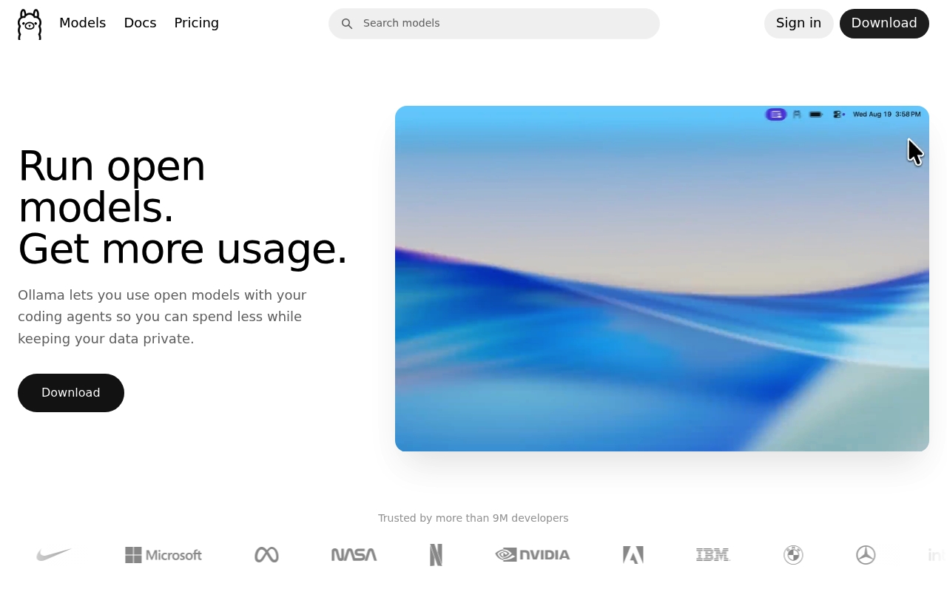Screen dimensions: 947x592
Task: Click the Download button in header
Action: (884, 23)
